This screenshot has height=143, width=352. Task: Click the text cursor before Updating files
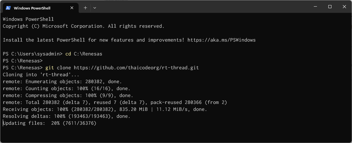pos(3,123)
